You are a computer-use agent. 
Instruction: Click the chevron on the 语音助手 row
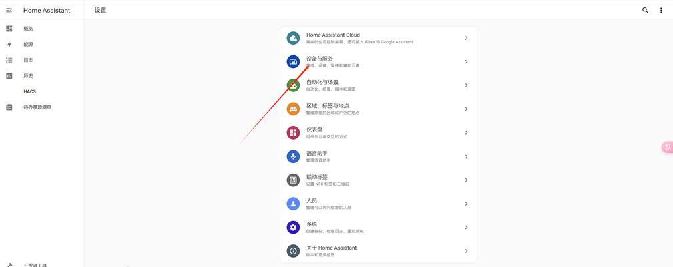click(466, 156)
